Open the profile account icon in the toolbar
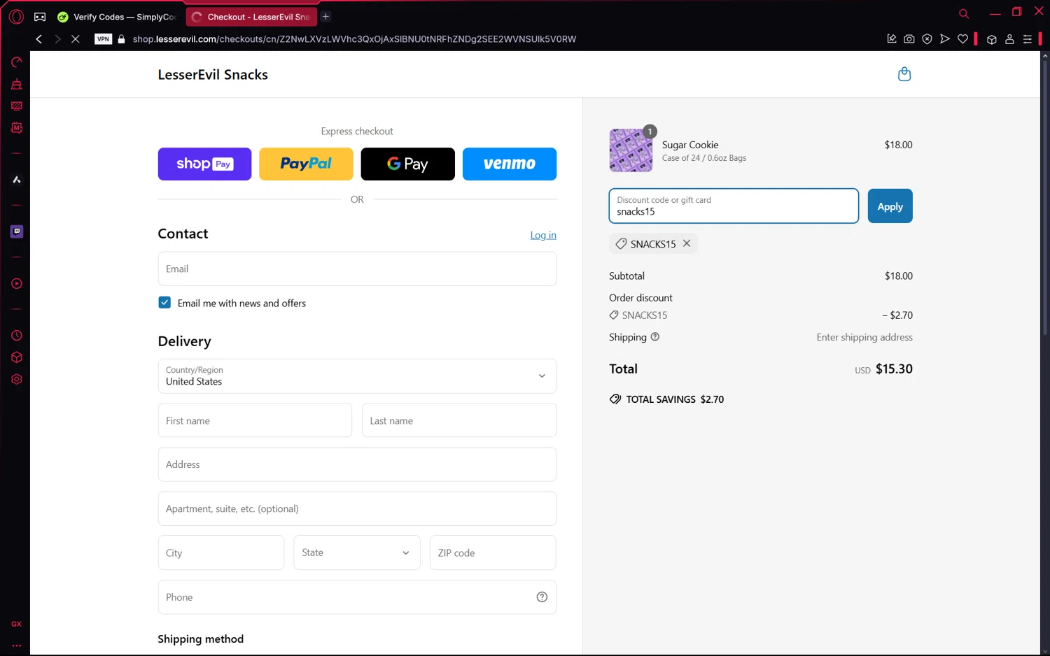The image size is (1050, 656). click(1009, 39)
